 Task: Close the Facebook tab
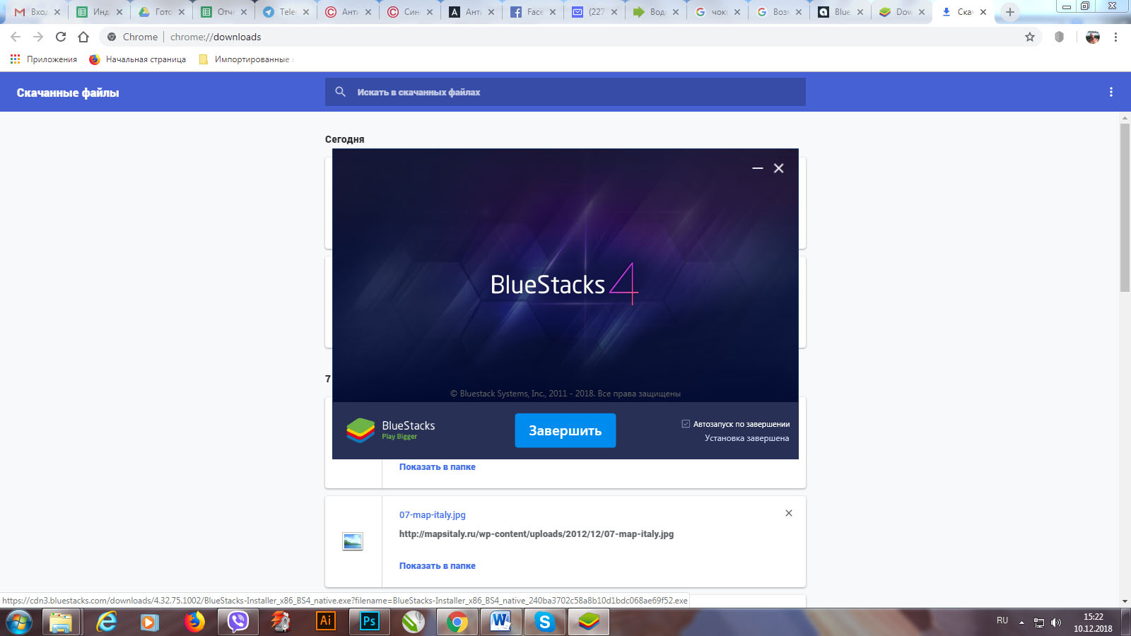[553, 12]
